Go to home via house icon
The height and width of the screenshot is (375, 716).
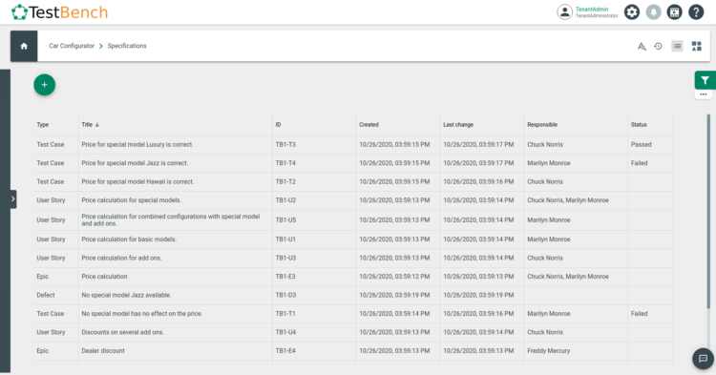tap(24, 46)
